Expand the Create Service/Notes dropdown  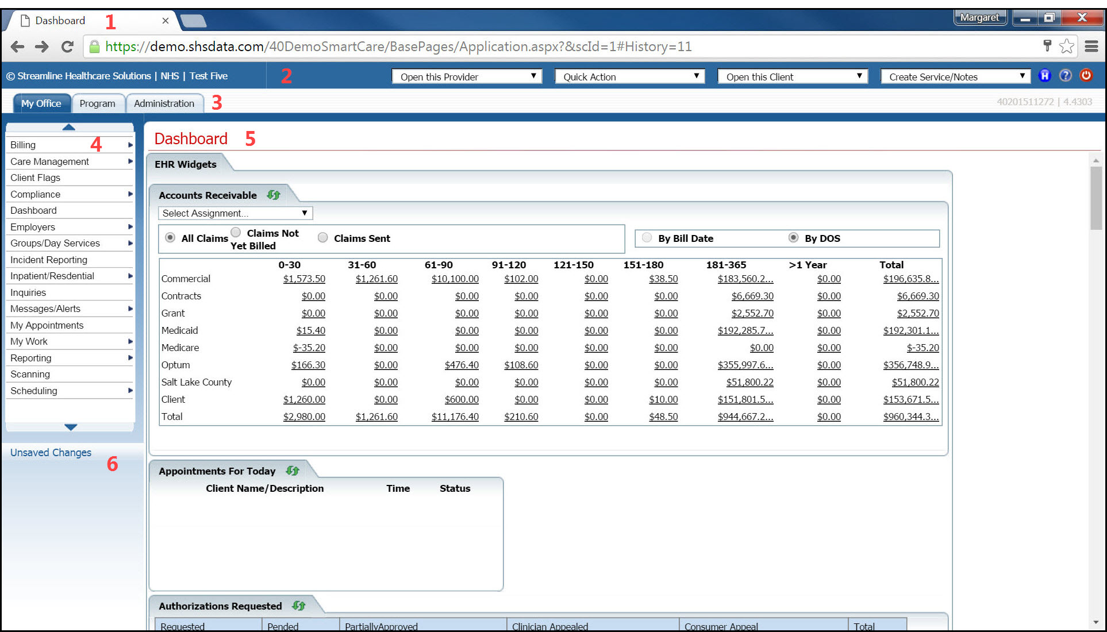[955, 76]
